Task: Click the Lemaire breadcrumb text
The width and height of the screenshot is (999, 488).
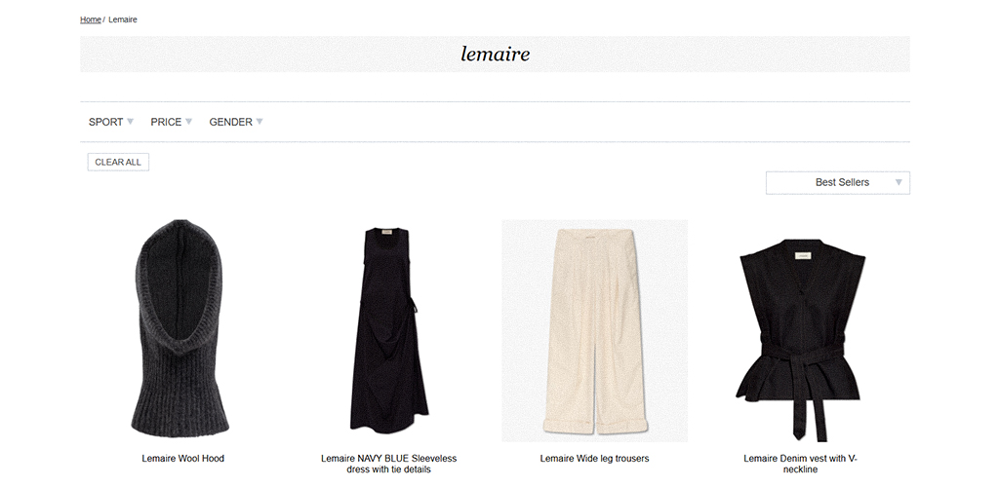Action: tap(123, 19)
